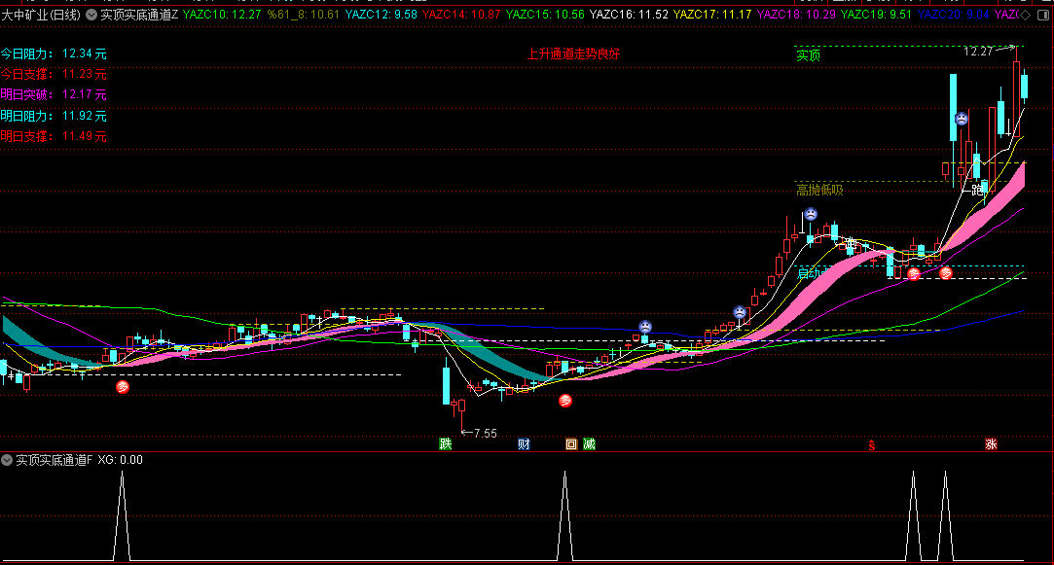Click the second XG signal spike in sub-panel
1054x565 pixels.
564,516
